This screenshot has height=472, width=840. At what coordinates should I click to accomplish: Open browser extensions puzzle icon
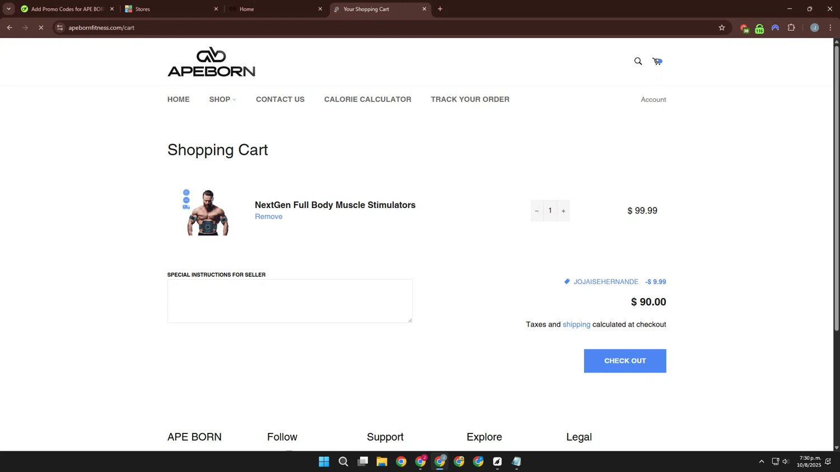[x=791, y=27]
